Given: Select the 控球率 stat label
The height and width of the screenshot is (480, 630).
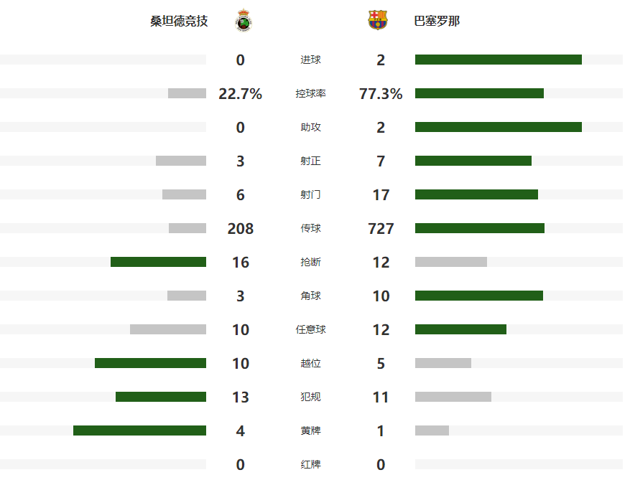Looking at the screenshot, I should (310, 94).
